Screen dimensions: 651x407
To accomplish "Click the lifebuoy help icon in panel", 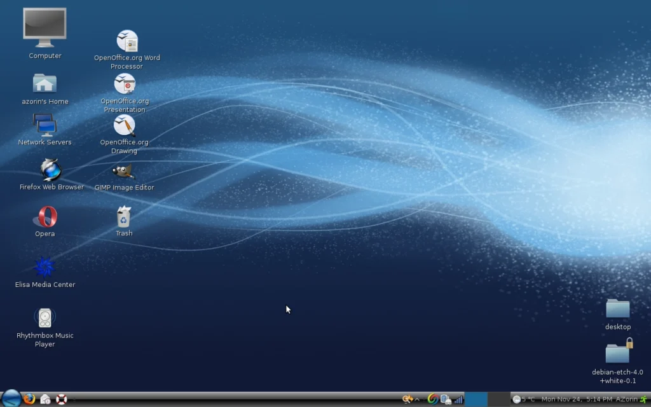I will coord(62,399).
